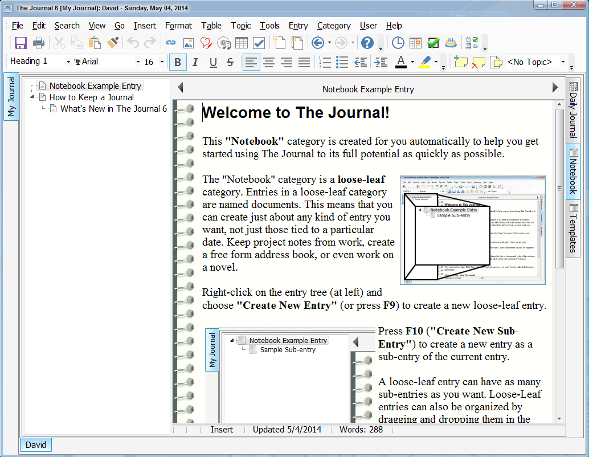Open the font size 16 dropdown
The image size is (589, 457).
[162, 62]
